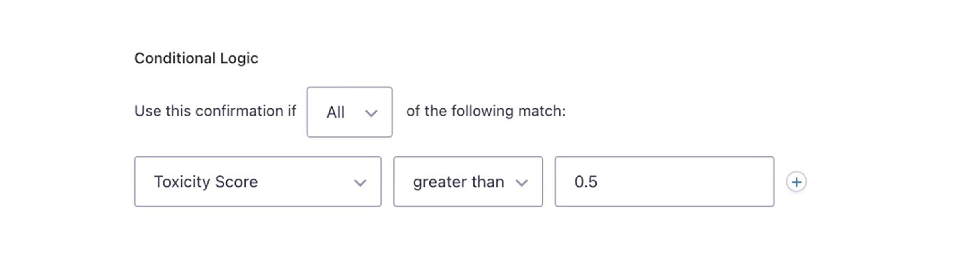Click the 0.5 value input field
The height and width of the screenshot is (268, 957).
point(664,182)
